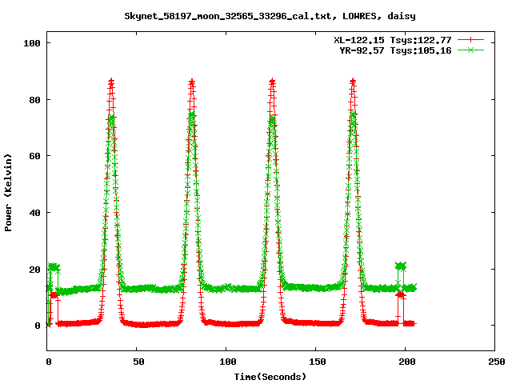
Task: Click the red calibration bump near 197 seconds
Action: [x=401, y=295]
